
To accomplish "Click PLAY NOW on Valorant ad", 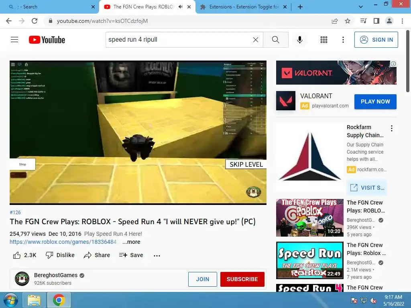I will pyautogui.click(x=375, y=101).
